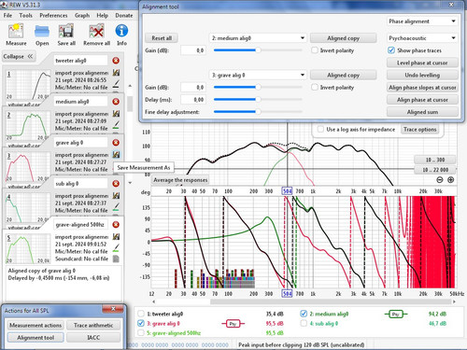This screenshot has height=350, width=467.
Task: Save grave alig 0 measurement via its disk icon
Action: click(x=116, y=154)
